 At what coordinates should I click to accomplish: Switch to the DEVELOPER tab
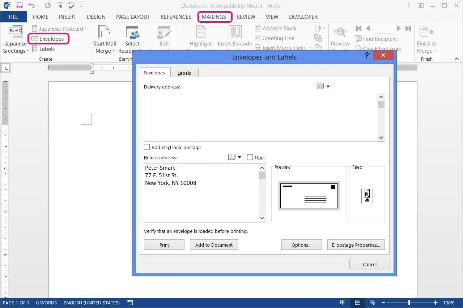(x=303, y=17)
